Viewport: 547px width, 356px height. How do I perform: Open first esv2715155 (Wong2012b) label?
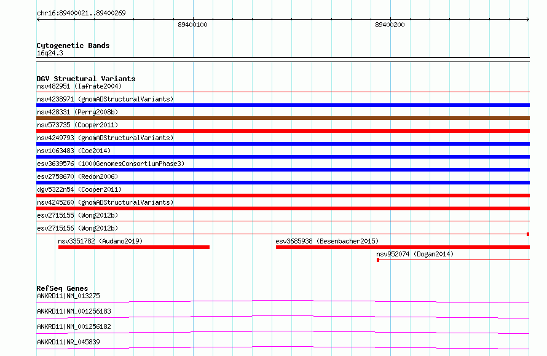point(77,215)
